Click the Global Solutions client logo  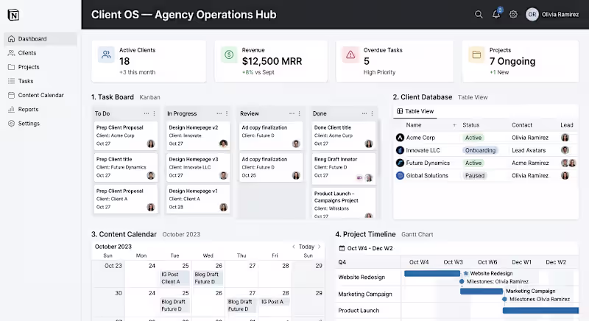[400, 175]
